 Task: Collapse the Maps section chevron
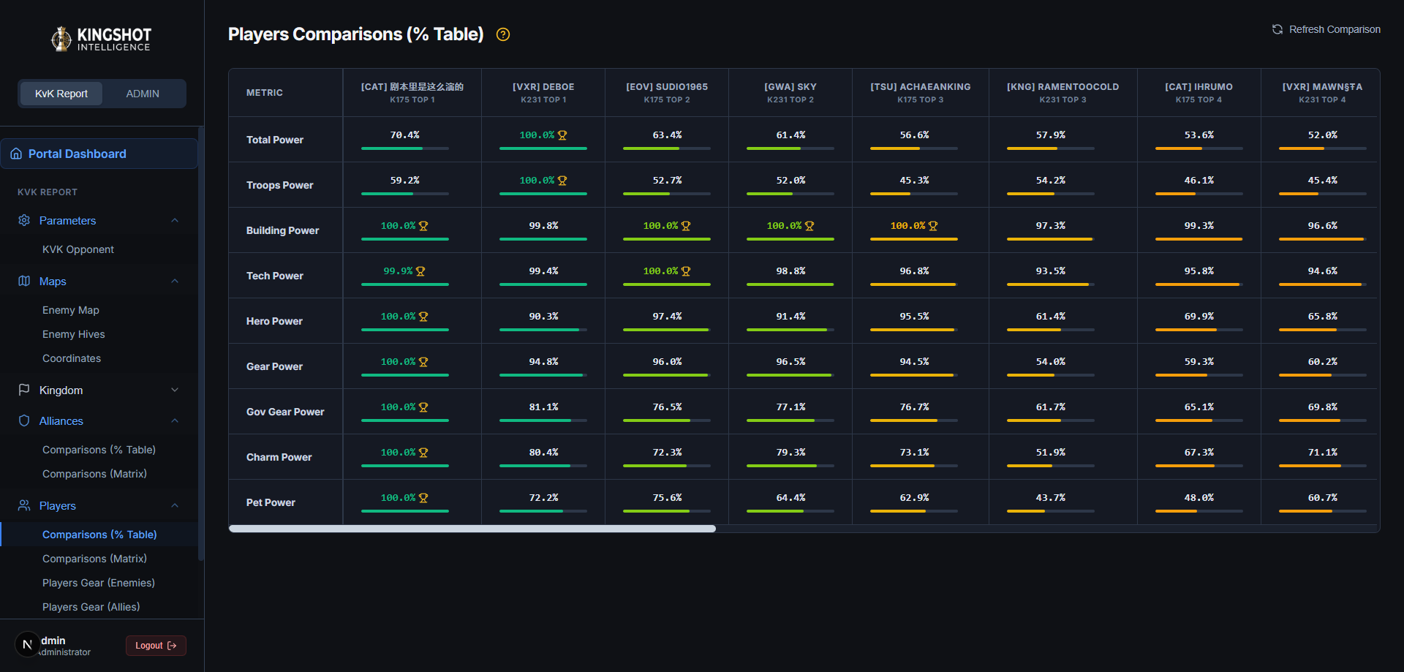[x=175, y=281]
